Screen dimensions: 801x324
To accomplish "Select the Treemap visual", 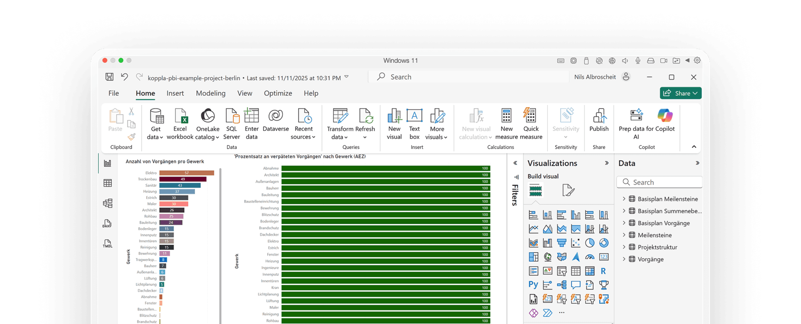I will coord(533,257).
